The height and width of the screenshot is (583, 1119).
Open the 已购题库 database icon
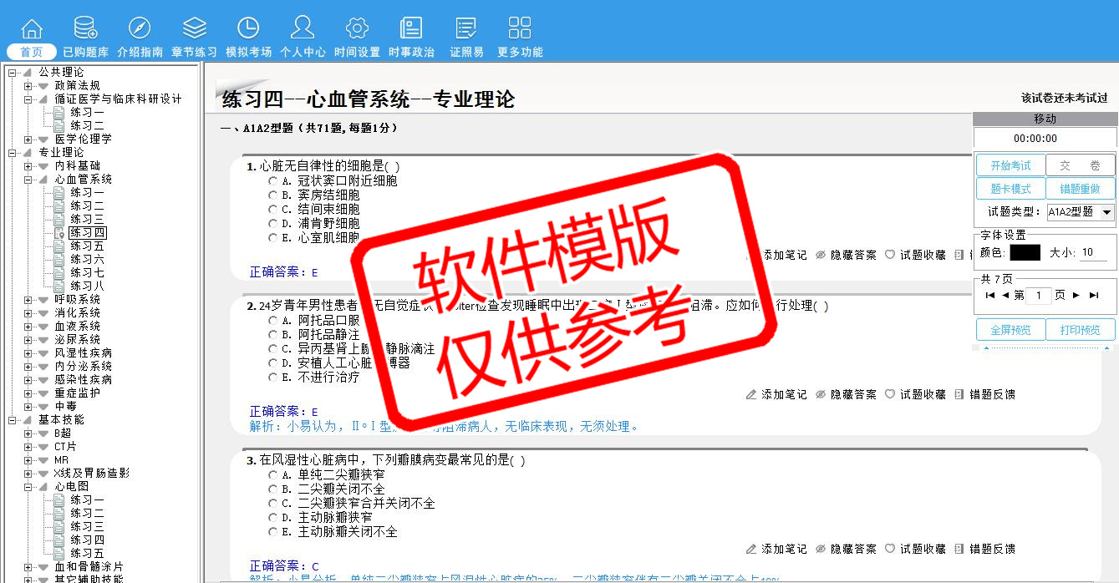[85, 28]
